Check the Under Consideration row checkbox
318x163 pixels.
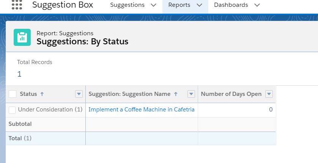[12, 110]
